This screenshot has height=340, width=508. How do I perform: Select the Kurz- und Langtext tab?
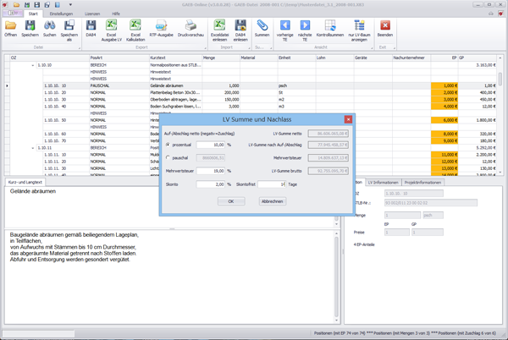click(x=25, y=182)
